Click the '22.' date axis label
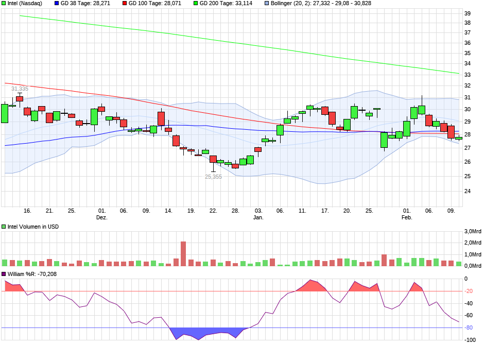 coord(213,211)
